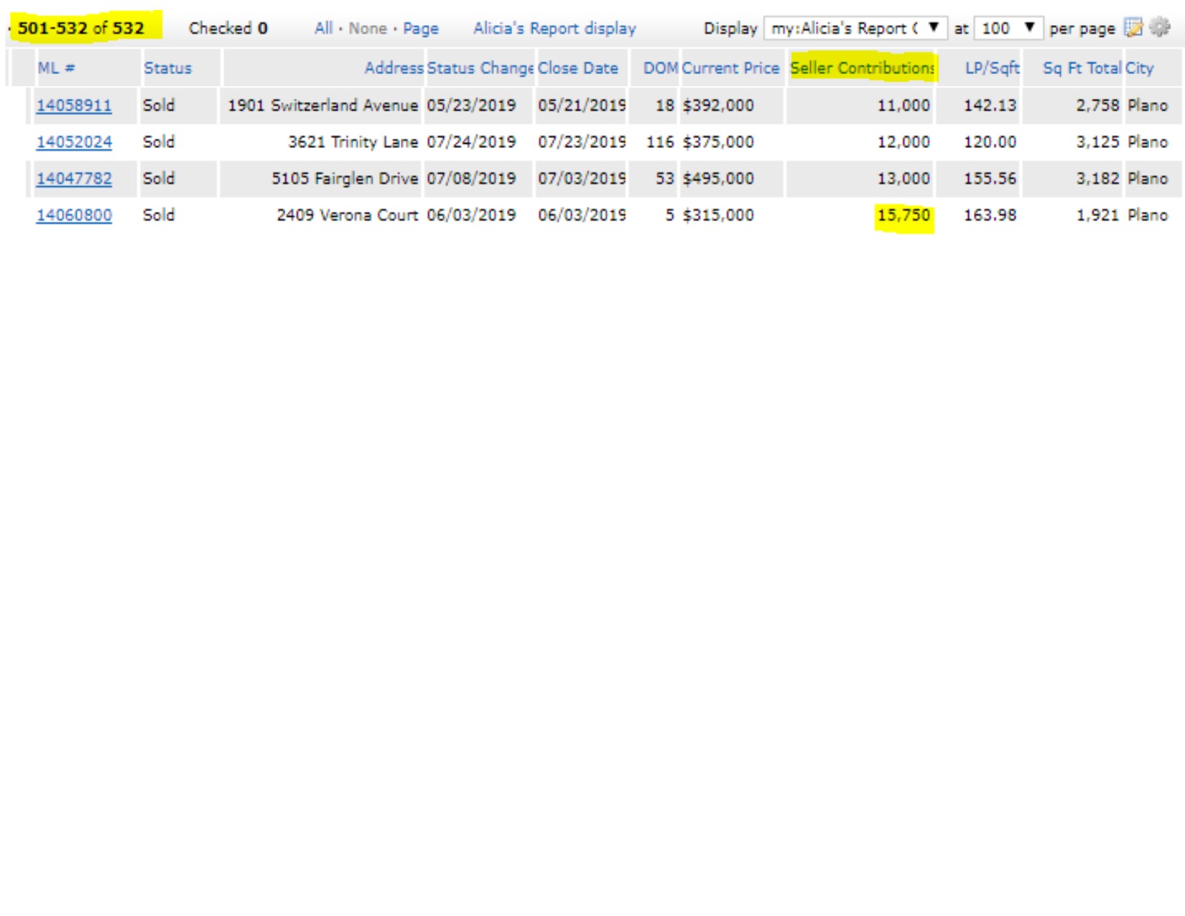Open Alicia's Report display link

554,29
